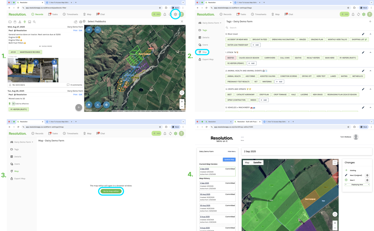374x231 pixels.
Task: Switch to Satellite view in map editor
Action: tap(257, 163)
